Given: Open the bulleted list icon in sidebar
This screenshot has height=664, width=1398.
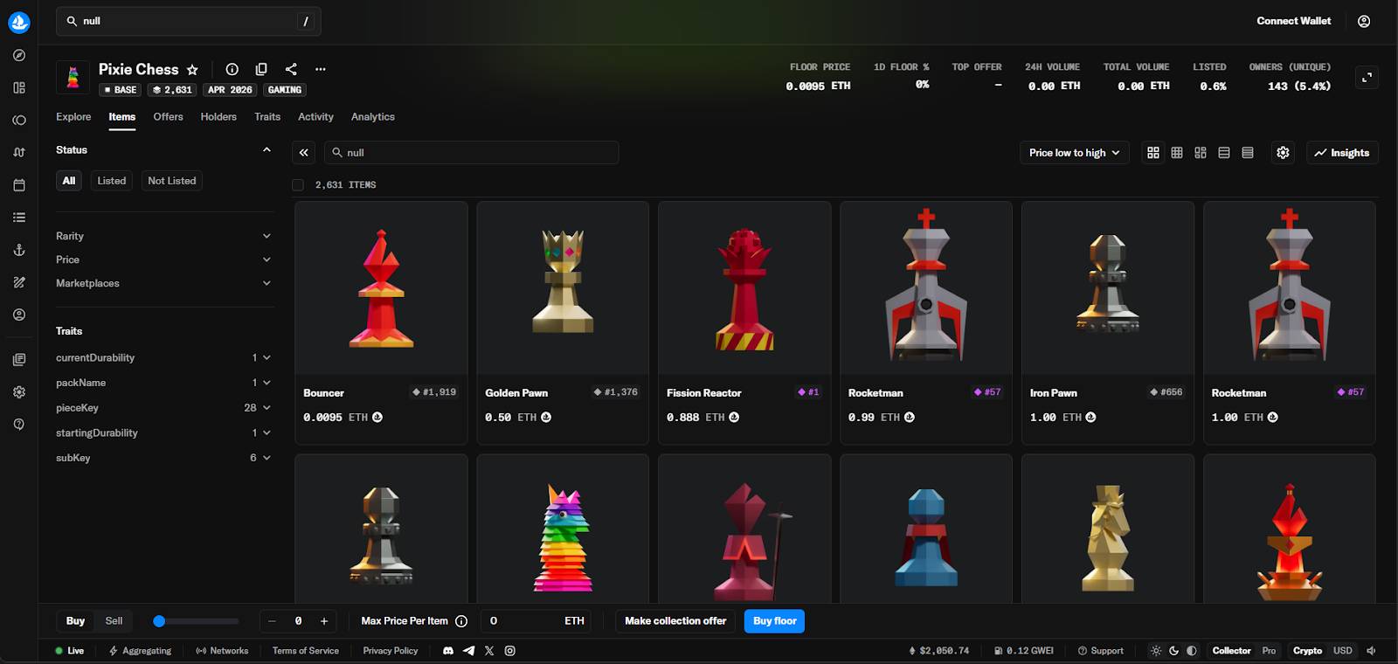Looking at the screenshot, I should coord(19,218).
